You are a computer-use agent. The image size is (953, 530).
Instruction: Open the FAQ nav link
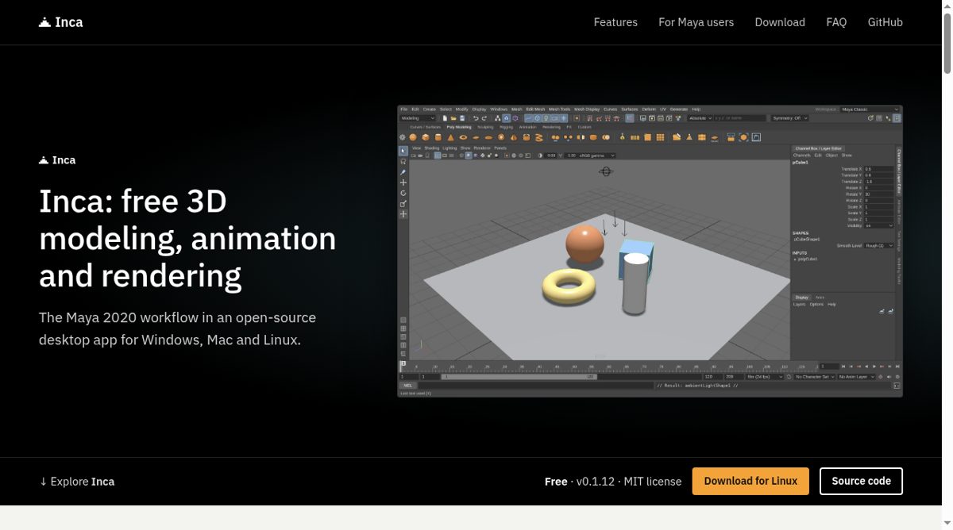836,22
